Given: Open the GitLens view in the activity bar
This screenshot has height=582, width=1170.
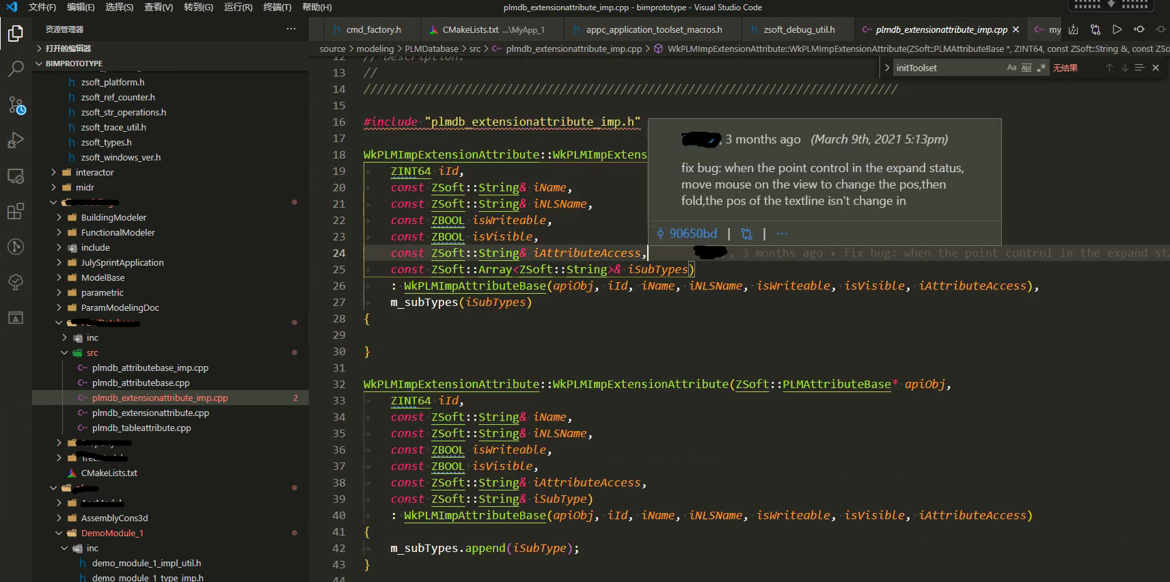Looking at the screenshot, I should (x=16, y=247).
